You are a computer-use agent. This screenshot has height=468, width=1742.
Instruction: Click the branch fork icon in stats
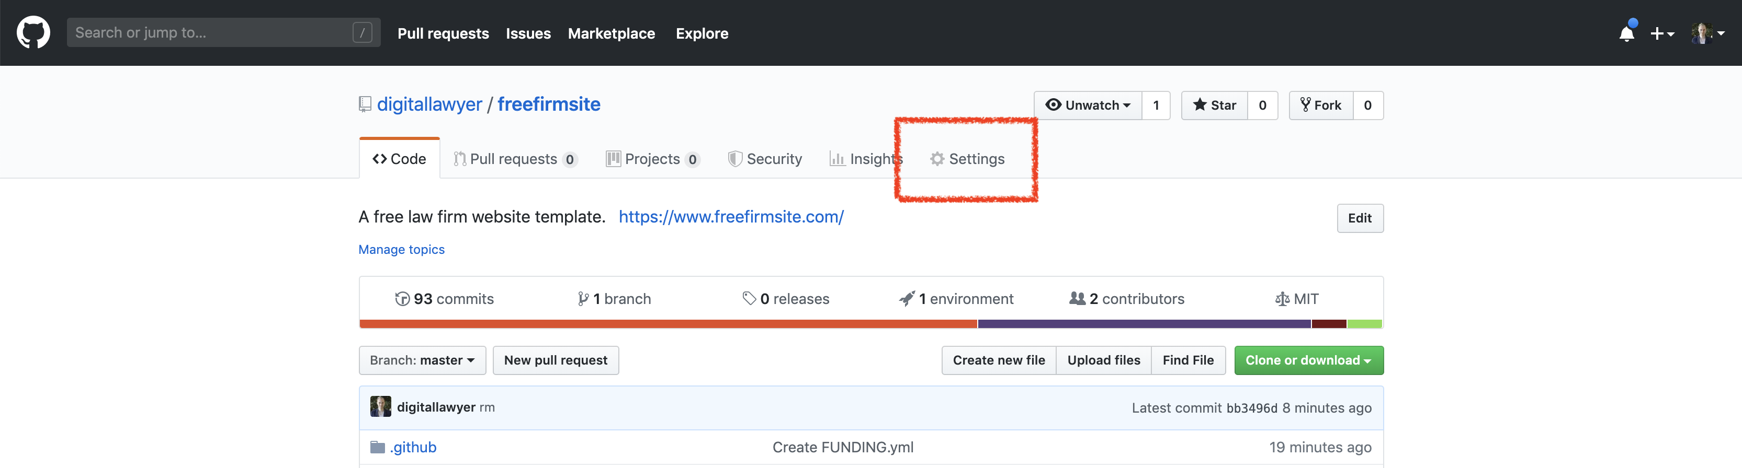[x=583, y=298]
